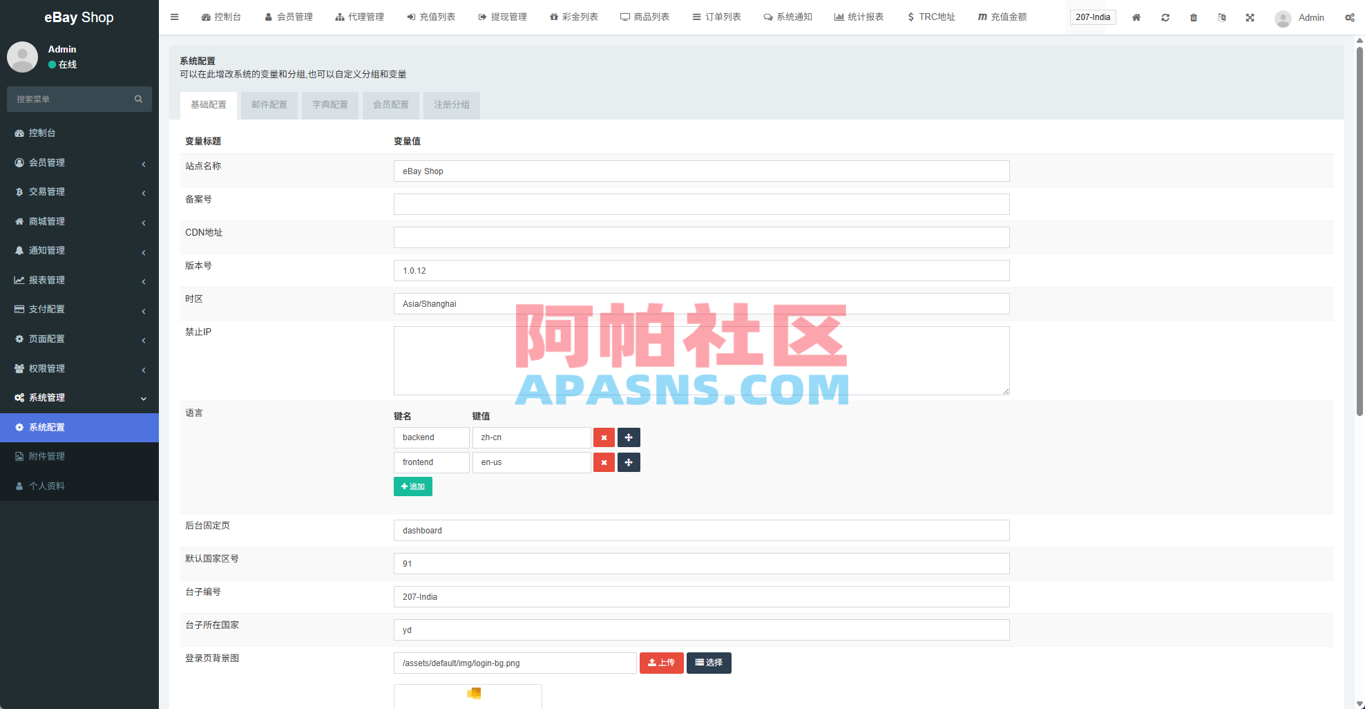This screenshot has width=1365, height=709.
Task: Click the language switch icon
Action: pos(1221,17)
